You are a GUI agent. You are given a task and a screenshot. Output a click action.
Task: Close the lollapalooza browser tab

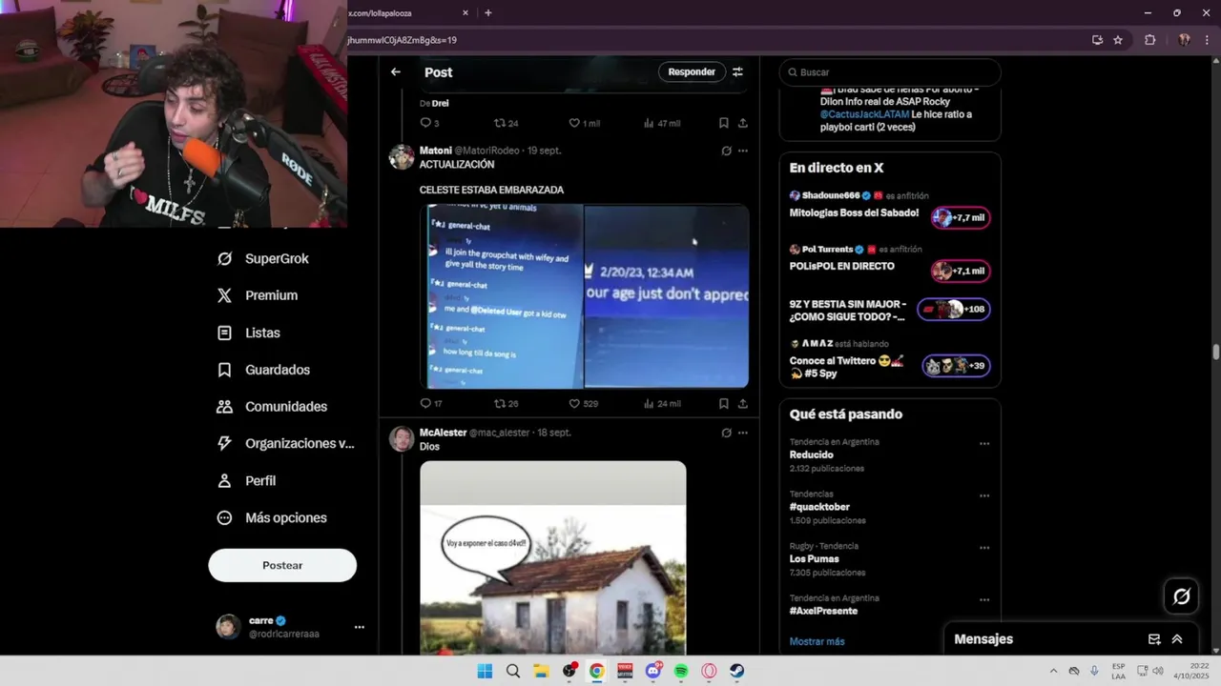466,13
